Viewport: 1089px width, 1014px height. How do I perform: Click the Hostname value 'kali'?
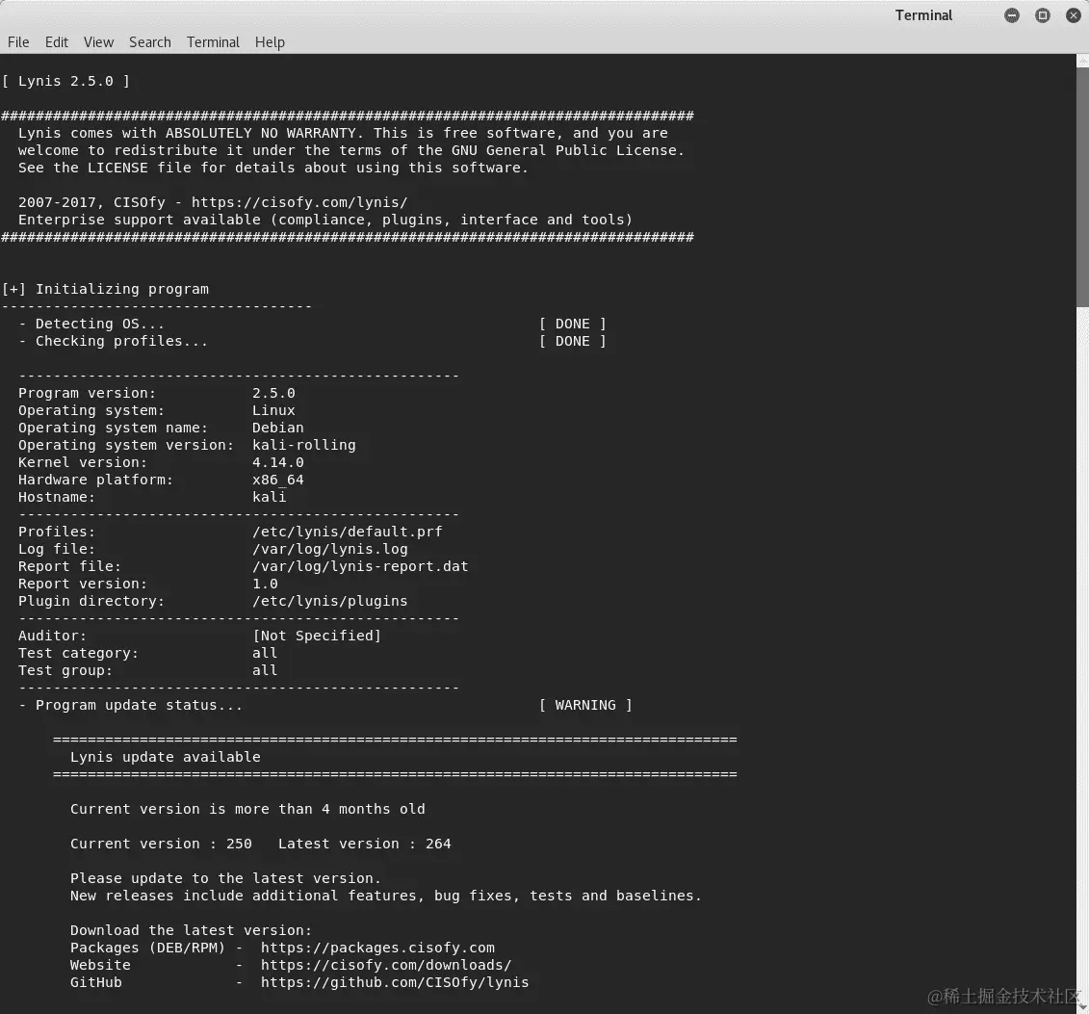[270, 497]
